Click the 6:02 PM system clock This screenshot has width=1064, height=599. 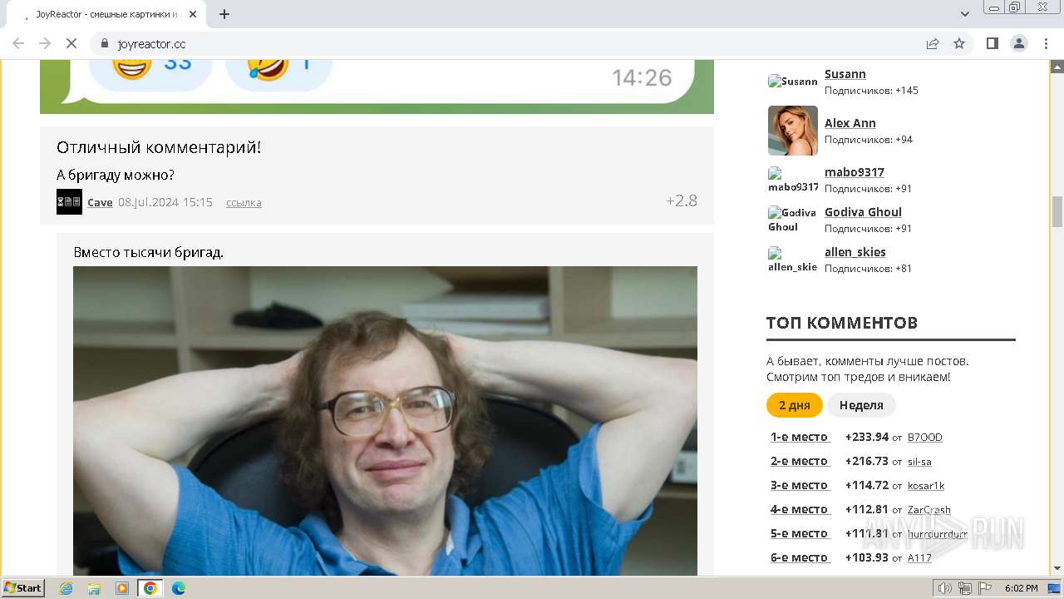[x=1021, y=588]
